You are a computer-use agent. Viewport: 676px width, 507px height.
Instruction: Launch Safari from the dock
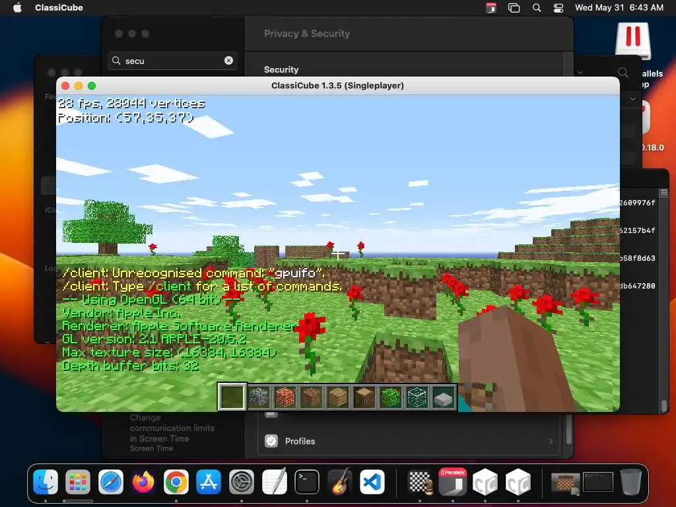coord(111,481)
